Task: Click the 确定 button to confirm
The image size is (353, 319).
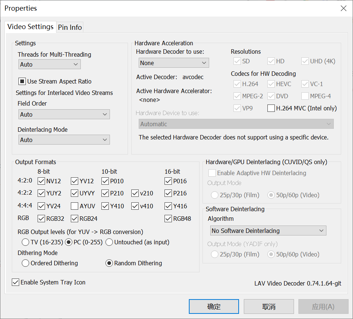Action: click(214, 306)
